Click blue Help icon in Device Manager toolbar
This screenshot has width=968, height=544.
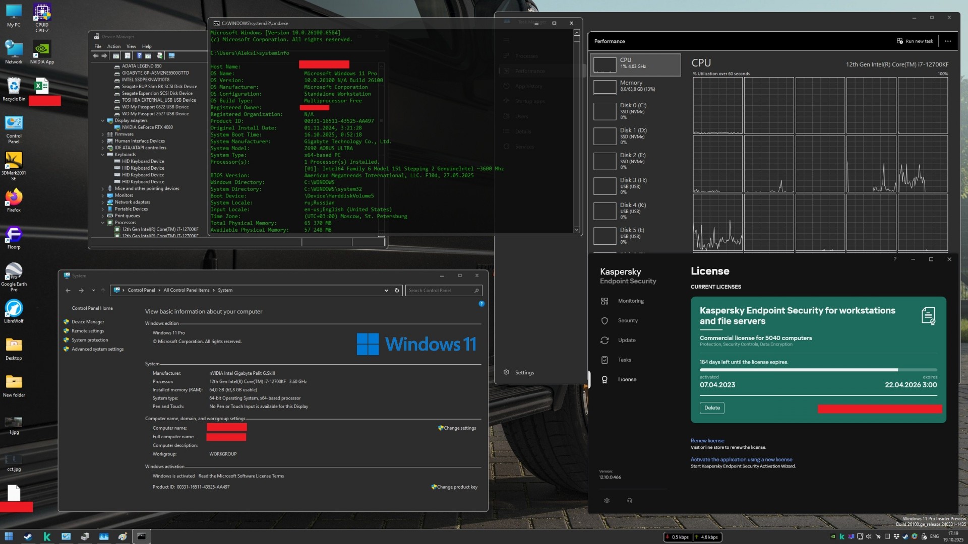tap(139, 56)
